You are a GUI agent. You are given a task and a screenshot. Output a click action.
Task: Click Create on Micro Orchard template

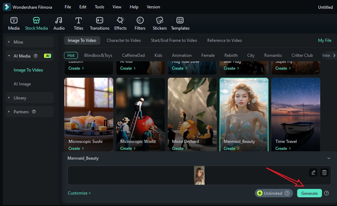pyautogui.click(x=180, y=148)
